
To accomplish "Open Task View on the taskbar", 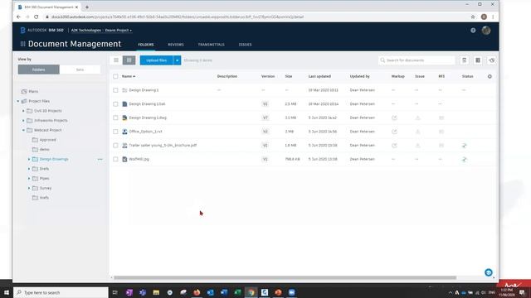I will [115, 292].
